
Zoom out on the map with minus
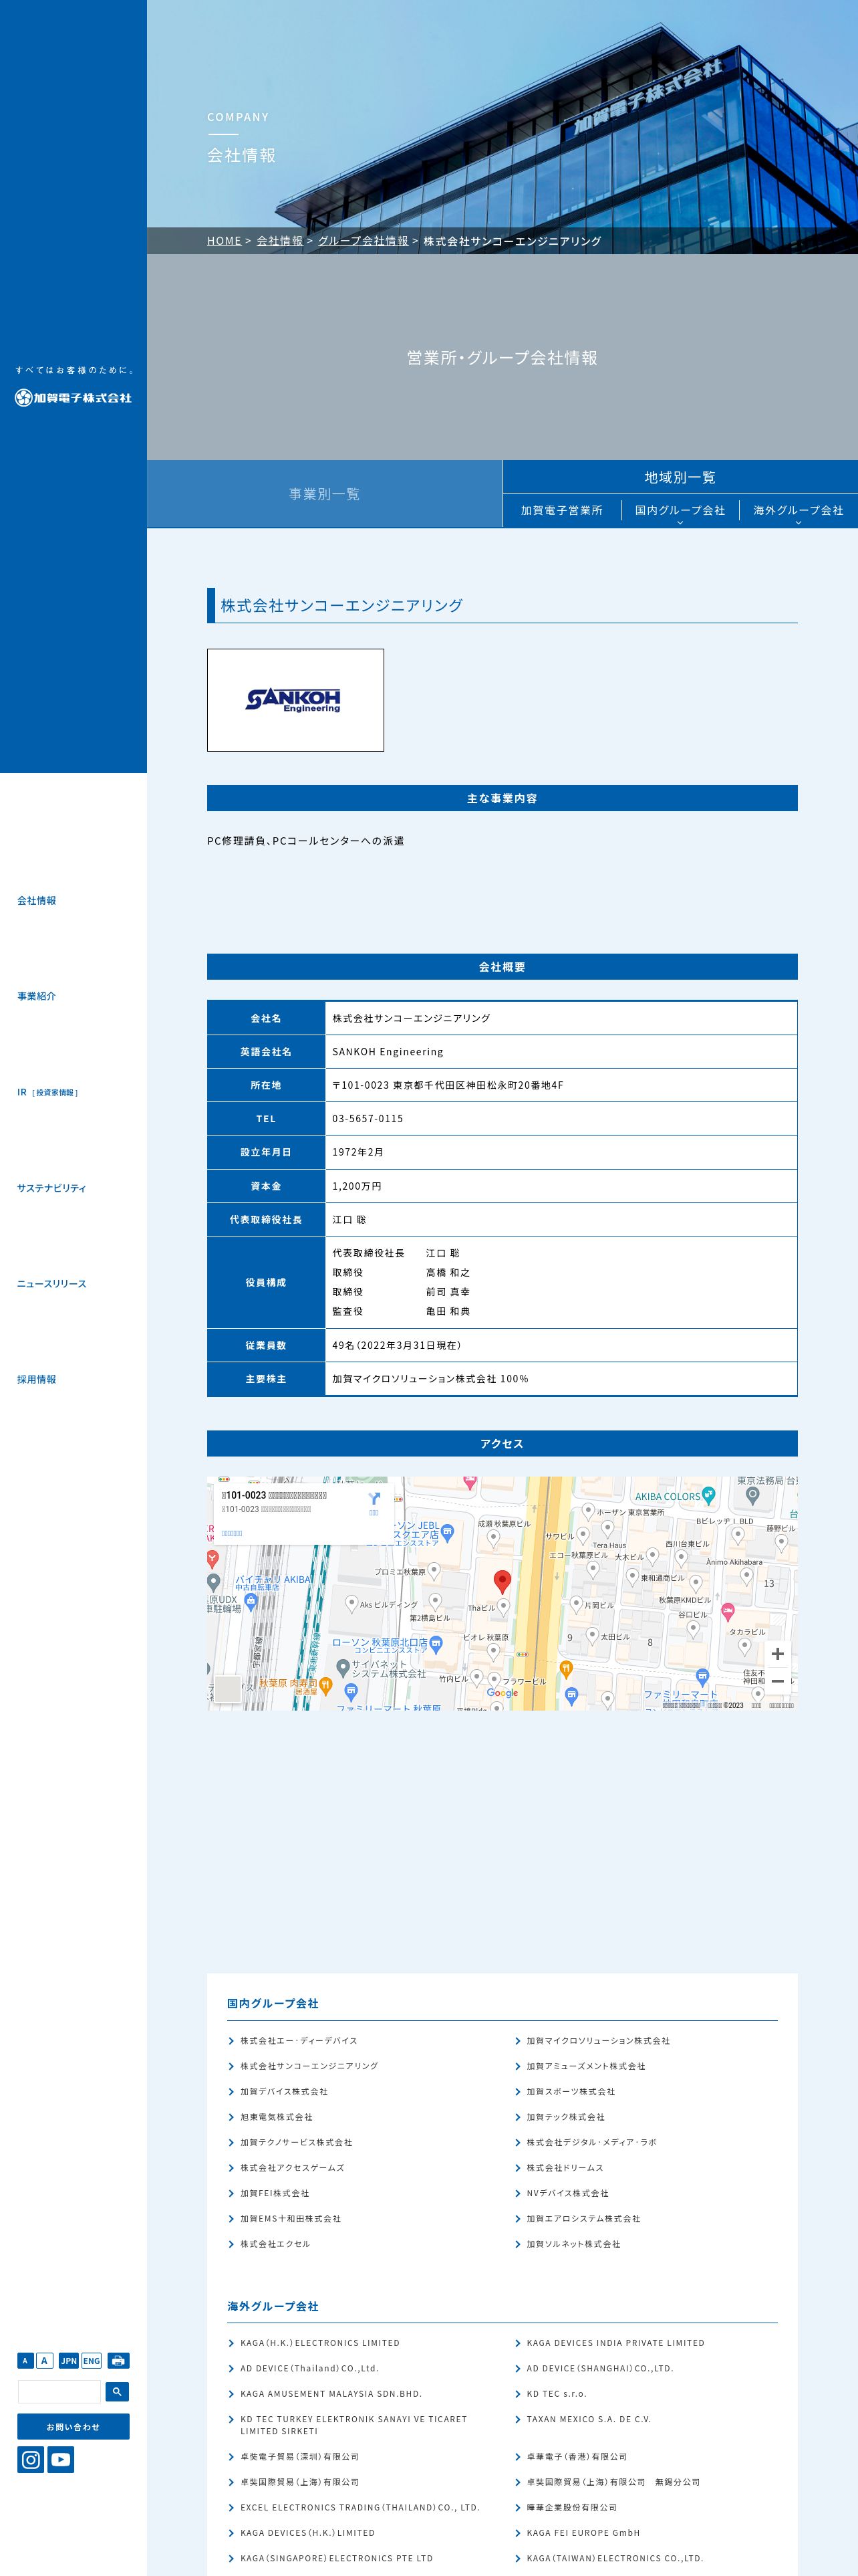(777, 1681)
